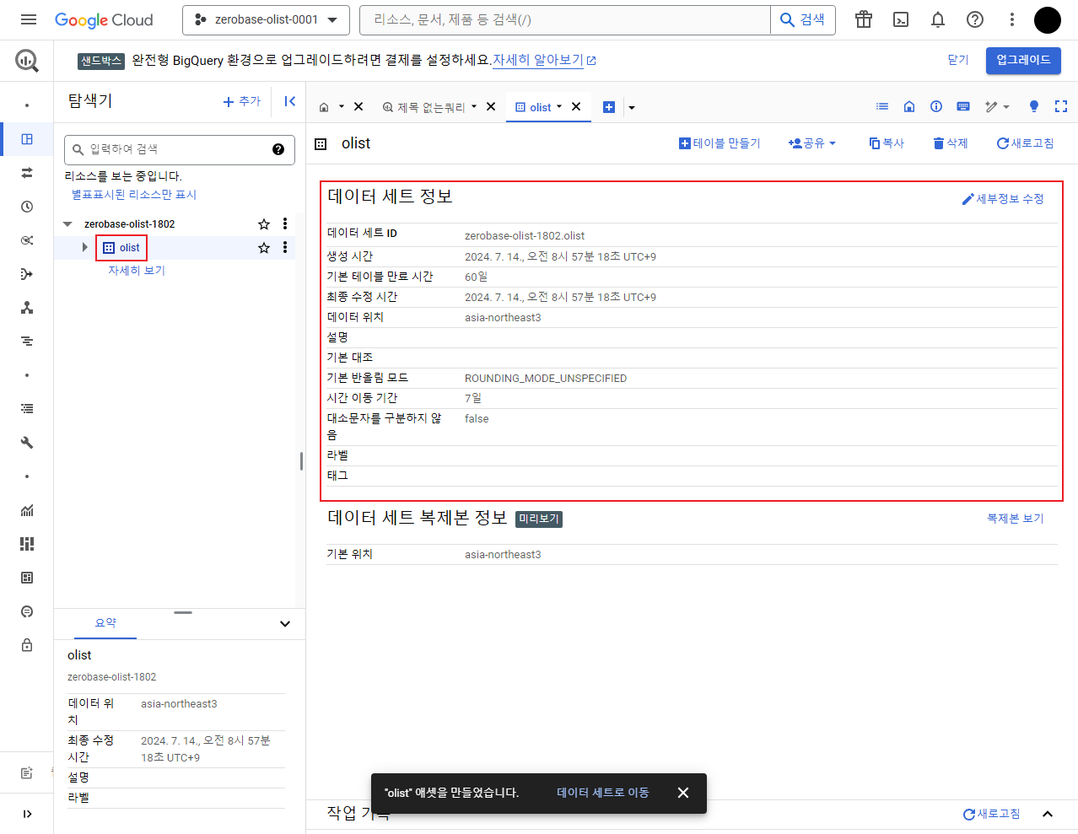This screenshot has width=1078, height=834.
Task: Collapse the zerobase-olist-1802 project node
Action: (67, 224)
